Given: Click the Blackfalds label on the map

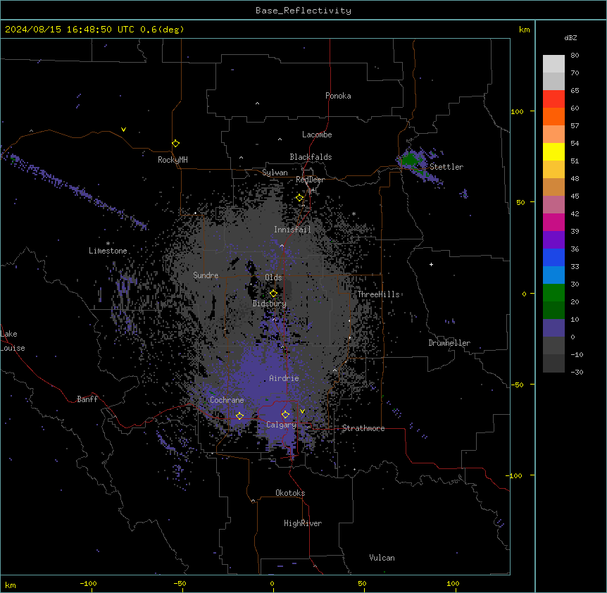Looking at the screenshot, I should click(x=311, y=157).
